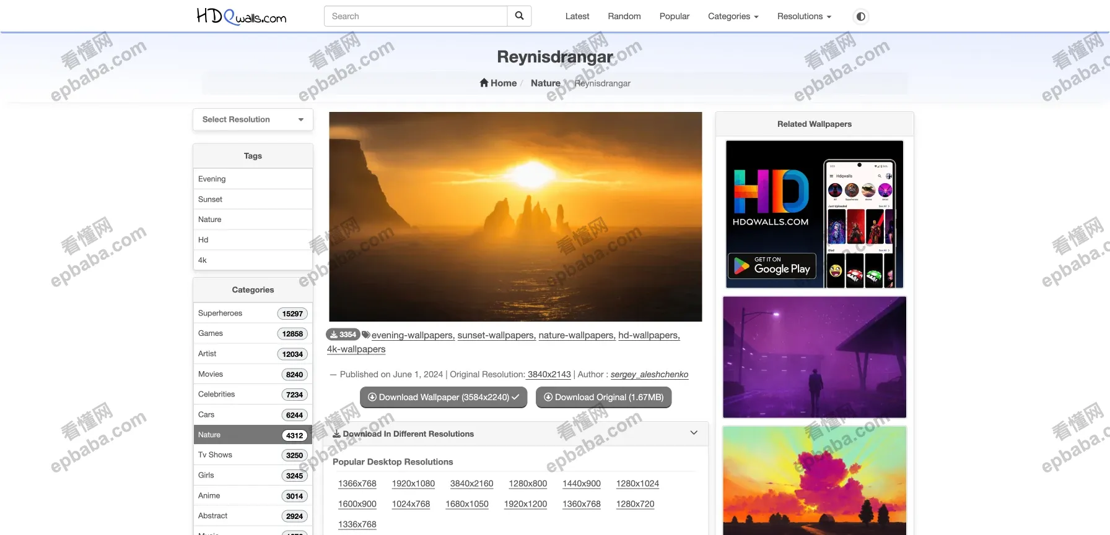Open the Latest nav item
Screen dimensions: 1110x535
[577, 16]
